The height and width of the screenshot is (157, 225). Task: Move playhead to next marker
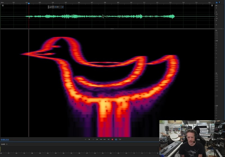pos(109,139)
